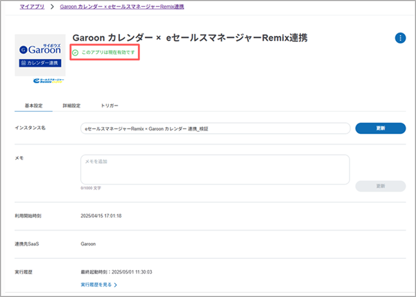Image resolution: width=416 pixels, height=297 pixels.
Task: Click the chevron beside 実行履歴を見る
Action: click(116, 285)
